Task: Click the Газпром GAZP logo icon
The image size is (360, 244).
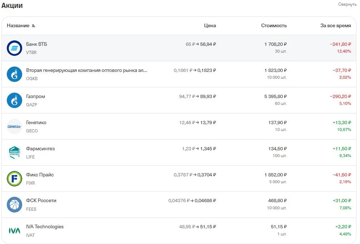Action: point(14,101)
